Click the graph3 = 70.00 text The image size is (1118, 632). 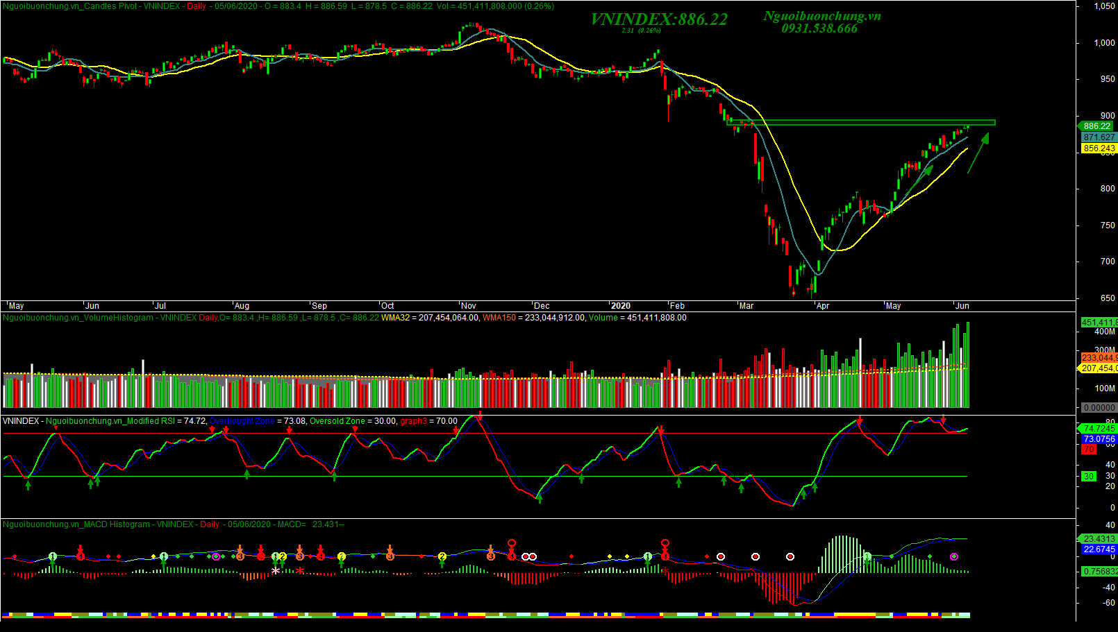tap(428, 421)
